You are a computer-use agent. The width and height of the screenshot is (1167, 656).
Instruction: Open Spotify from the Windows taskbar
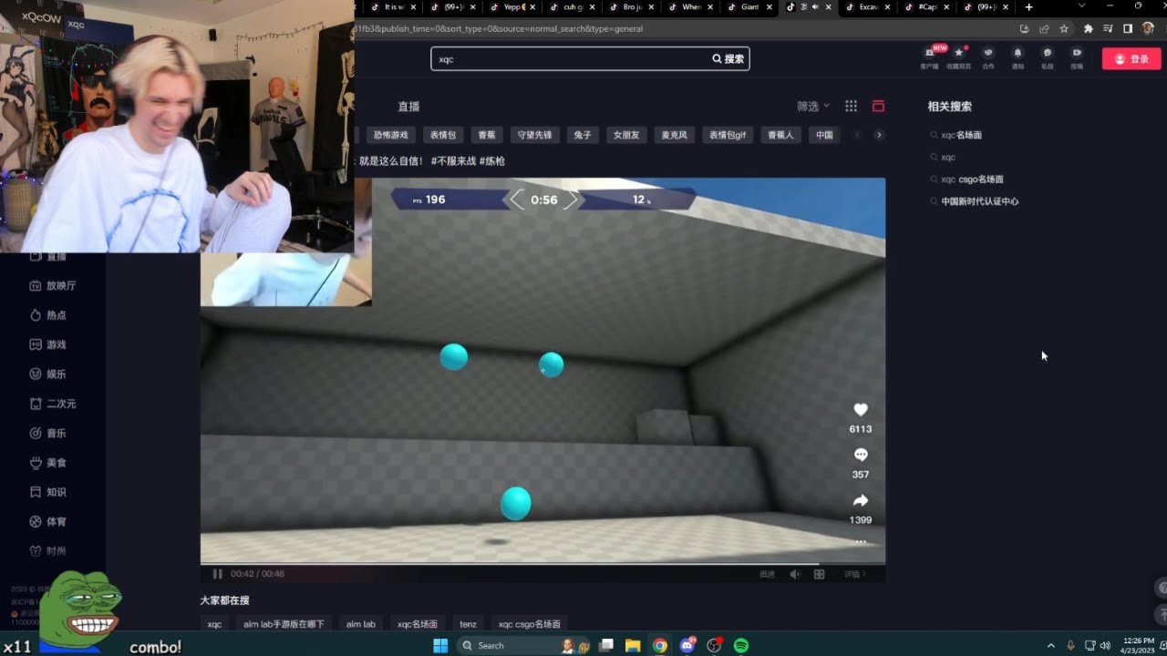tap(741, 645)
